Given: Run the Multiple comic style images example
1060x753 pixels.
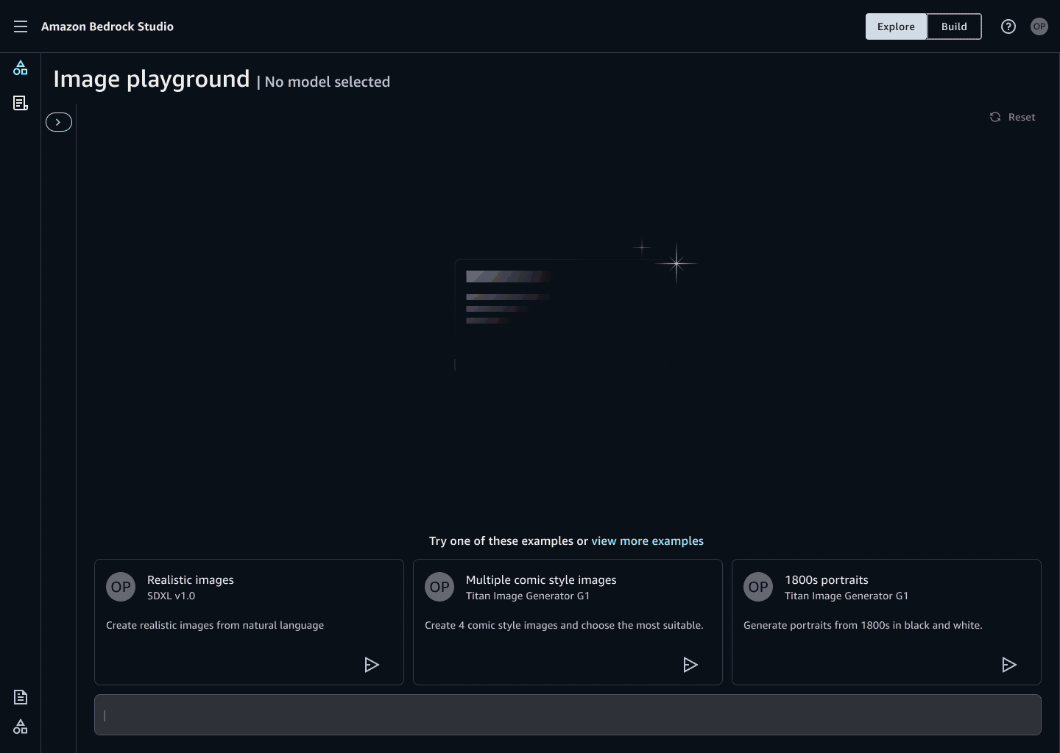Looking at the screenshot, I should 690,665.
